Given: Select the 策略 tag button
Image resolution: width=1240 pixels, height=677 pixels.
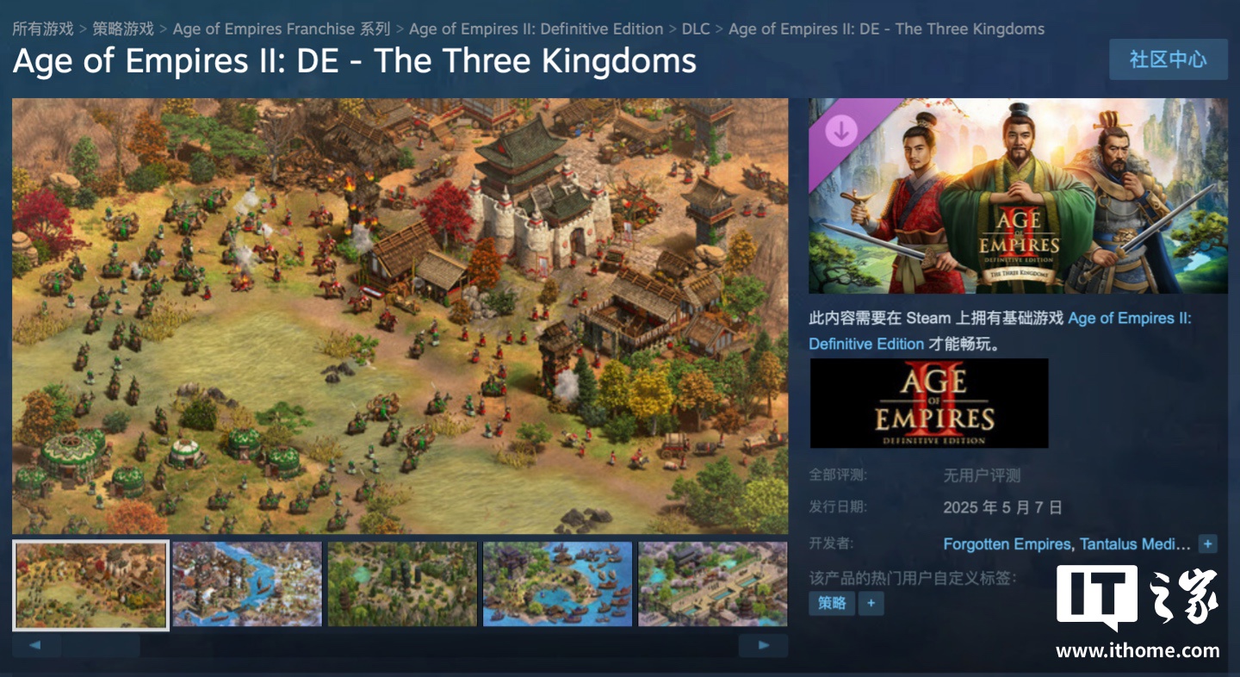Looking at the screenshot, I should (x=832, y=604).
